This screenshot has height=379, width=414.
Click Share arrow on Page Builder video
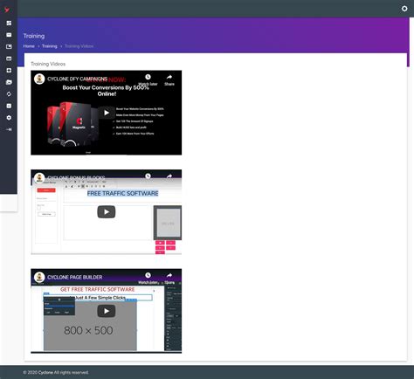pos(169,275)
